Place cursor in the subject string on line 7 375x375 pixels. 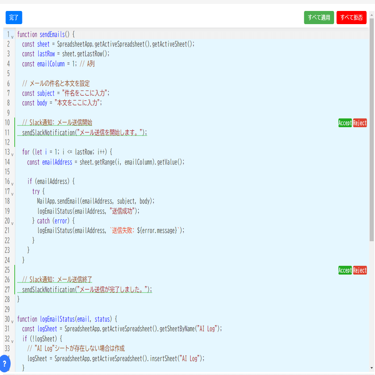86,93
